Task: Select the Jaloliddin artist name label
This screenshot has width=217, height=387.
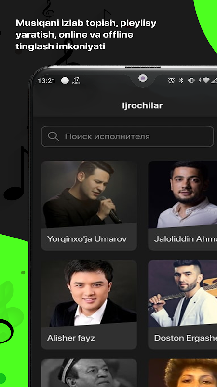Action: coord(186,239)
